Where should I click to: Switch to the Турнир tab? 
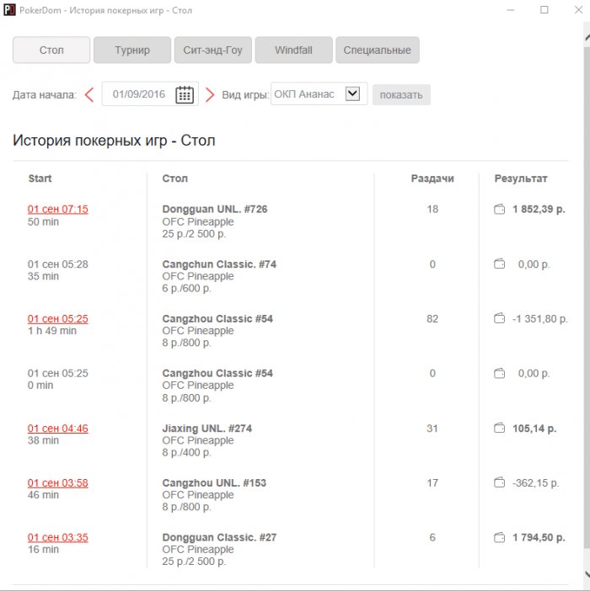pyautogui.click(x=132, y=51)
